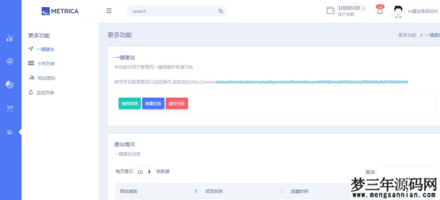Click the user avatar picture
The width and height of the screenshot is (440, 200).
click(397, 11)
